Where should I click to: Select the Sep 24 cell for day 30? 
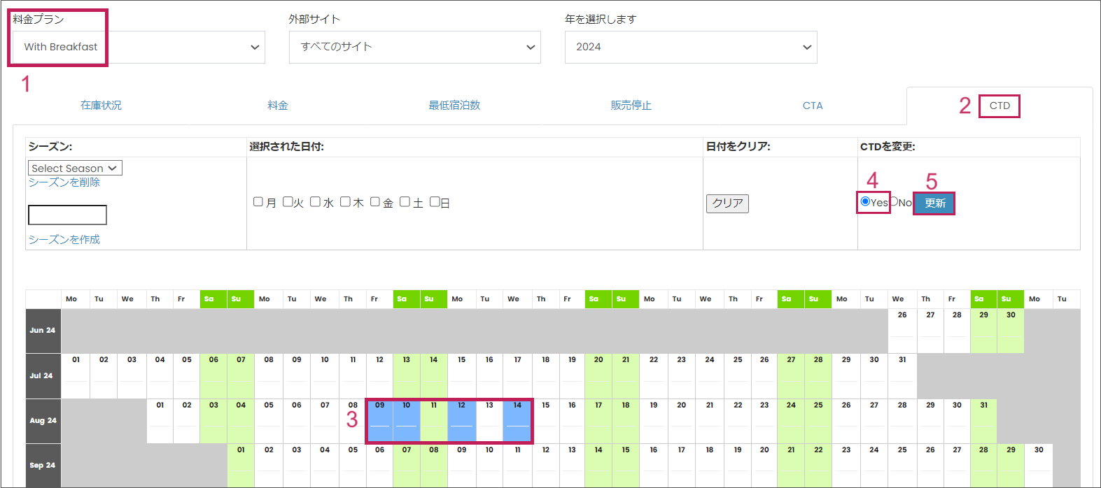click(x=1039, y=466)
